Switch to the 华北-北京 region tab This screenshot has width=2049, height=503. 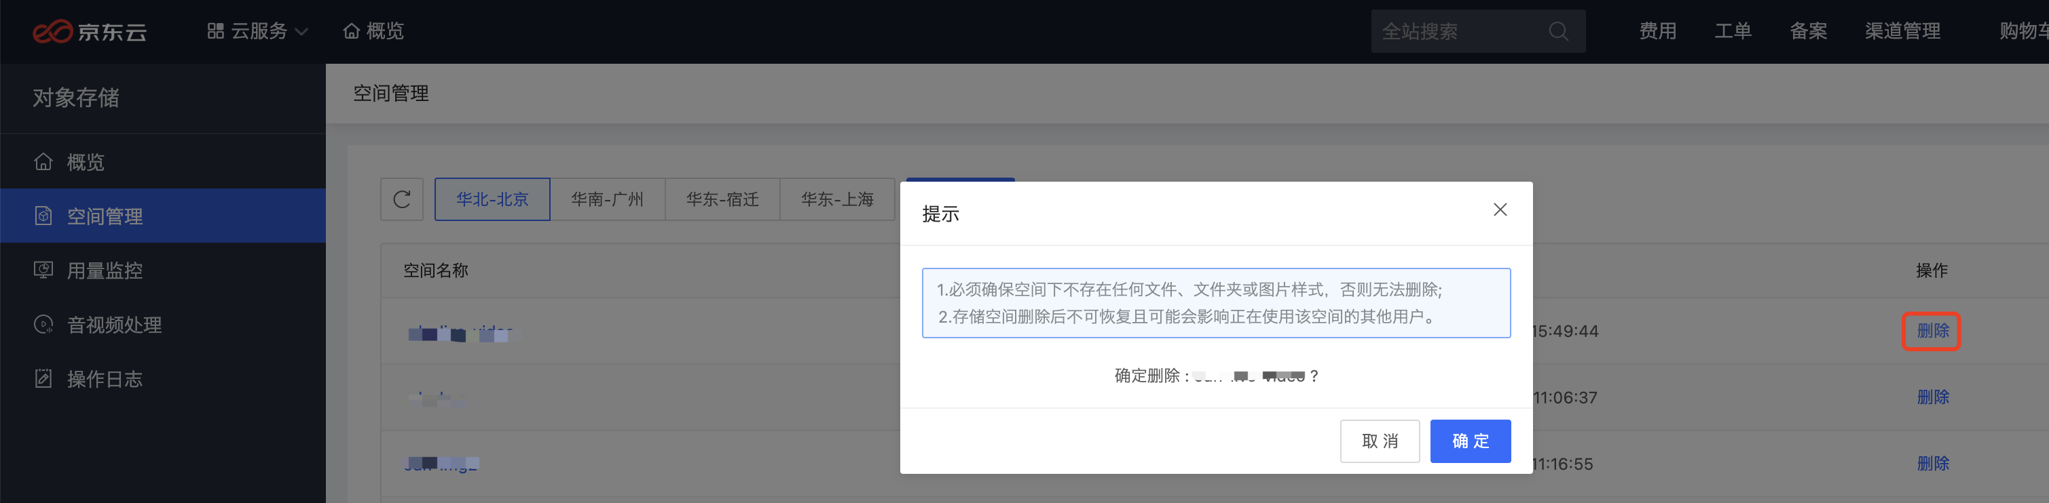[x=492, y=199]
